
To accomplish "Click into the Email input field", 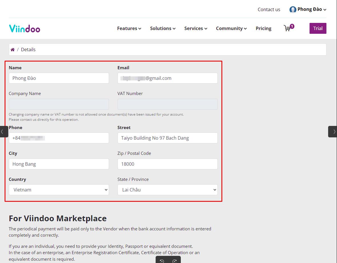I will tap(167, 78).
